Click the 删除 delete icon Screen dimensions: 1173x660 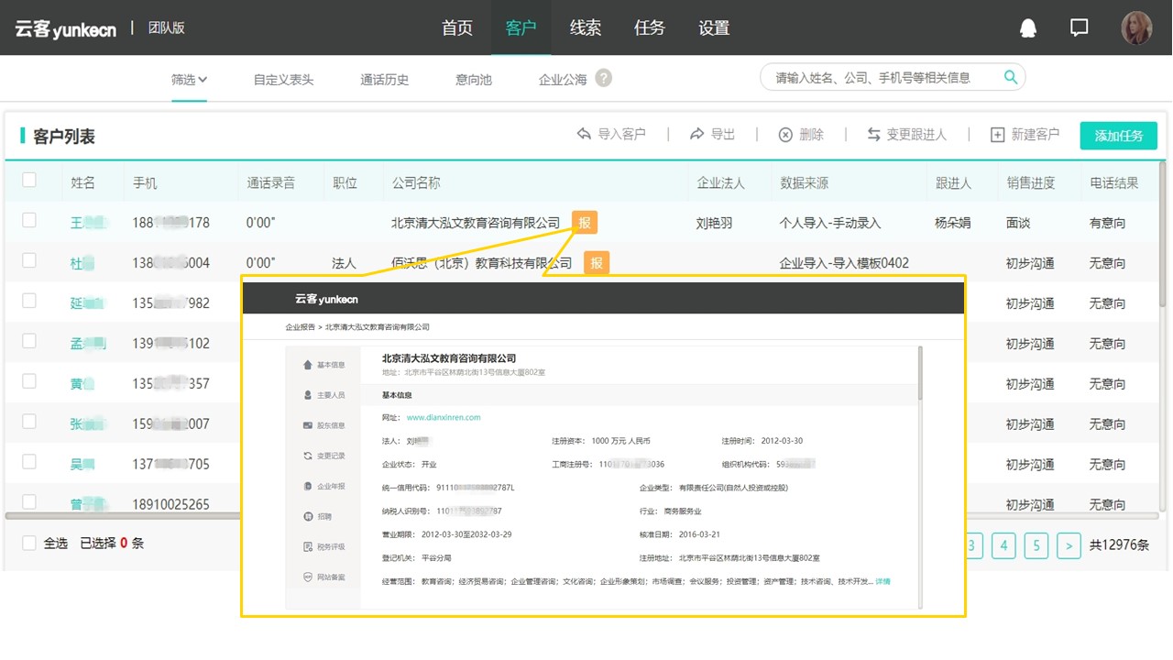click(785, 135)
